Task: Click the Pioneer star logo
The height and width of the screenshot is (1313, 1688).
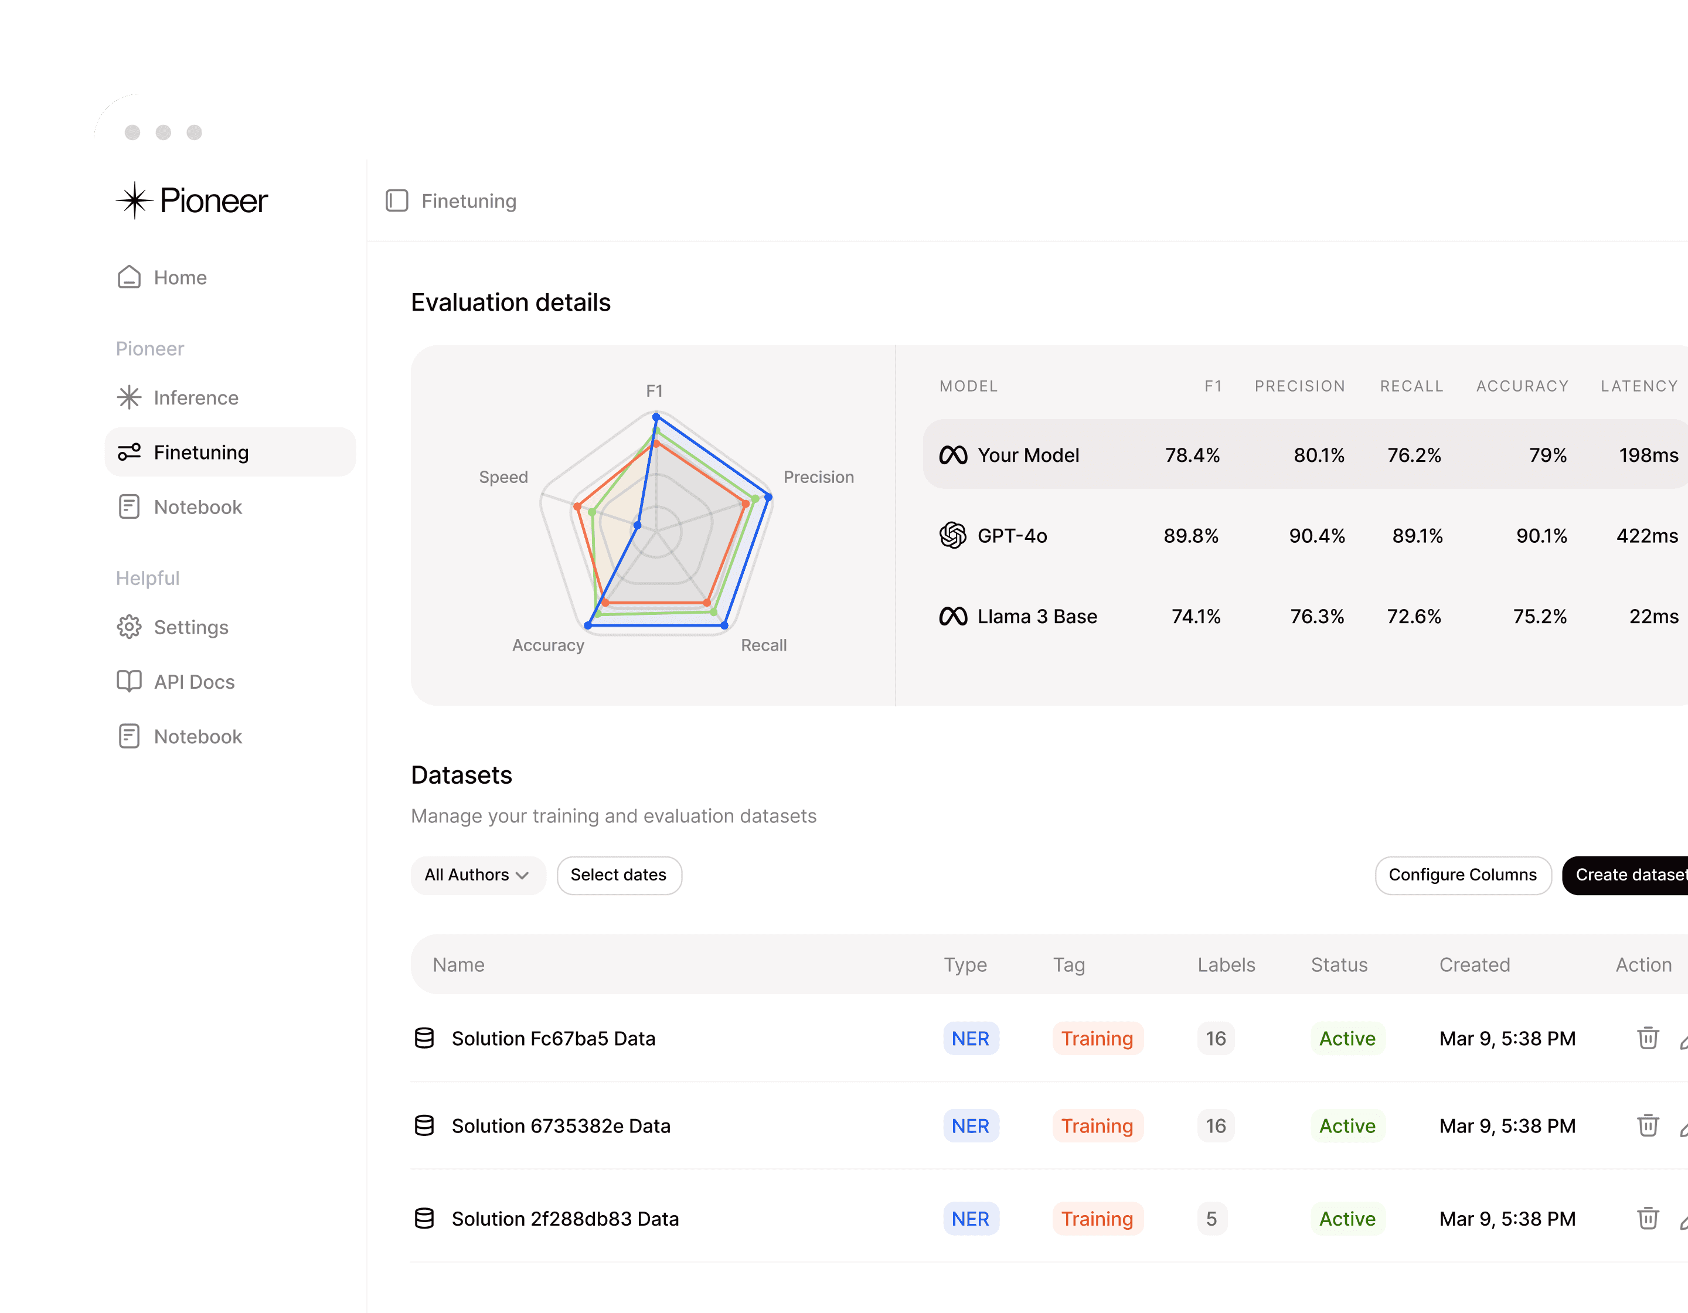Action: (134, 200)
